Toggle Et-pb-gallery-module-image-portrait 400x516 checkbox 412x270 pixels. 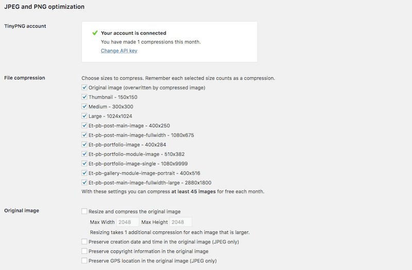point(84,173)
